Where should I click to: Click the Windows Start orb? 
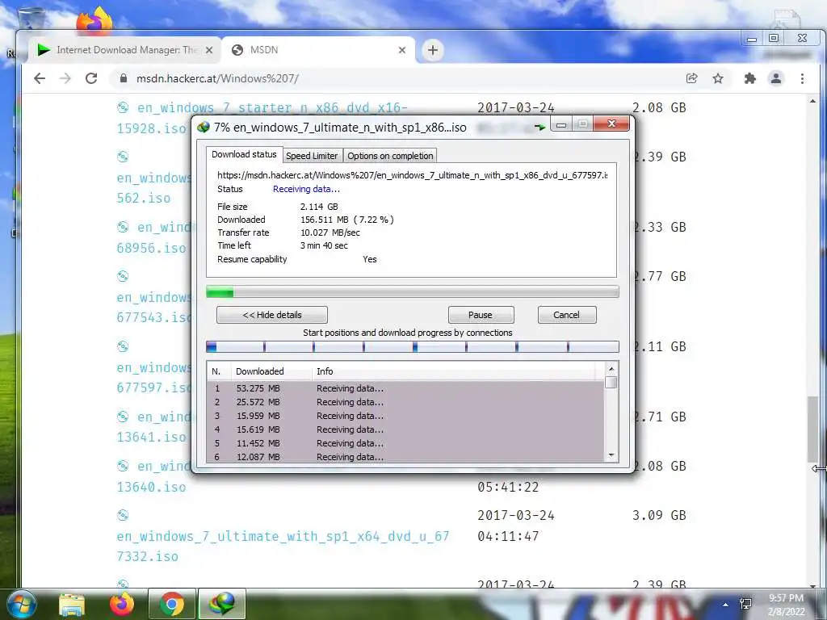[21, 604]
